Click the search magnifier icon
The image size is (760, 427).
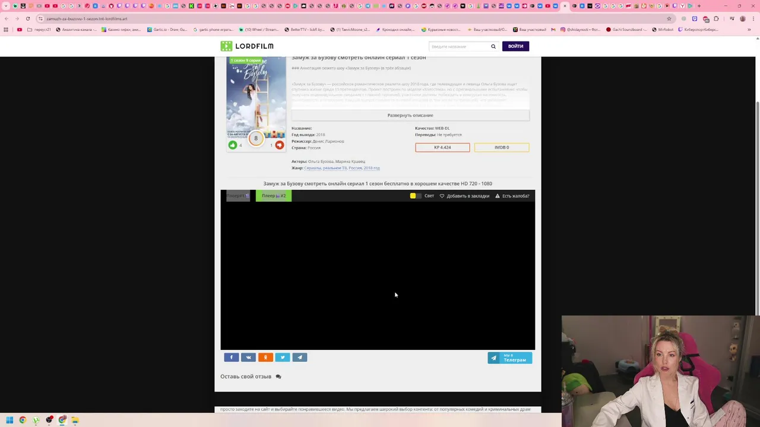493,46
